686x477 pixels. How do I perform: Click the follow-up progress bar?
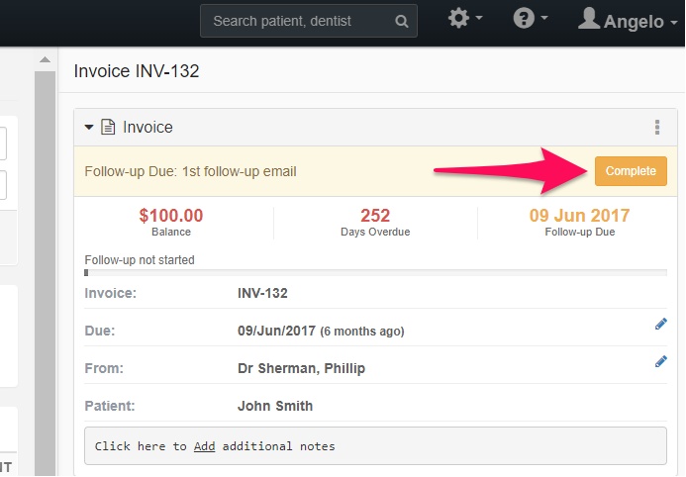(x=375, y=273)
